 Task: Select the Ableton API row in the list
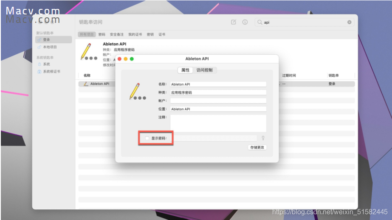pos(217,84)
